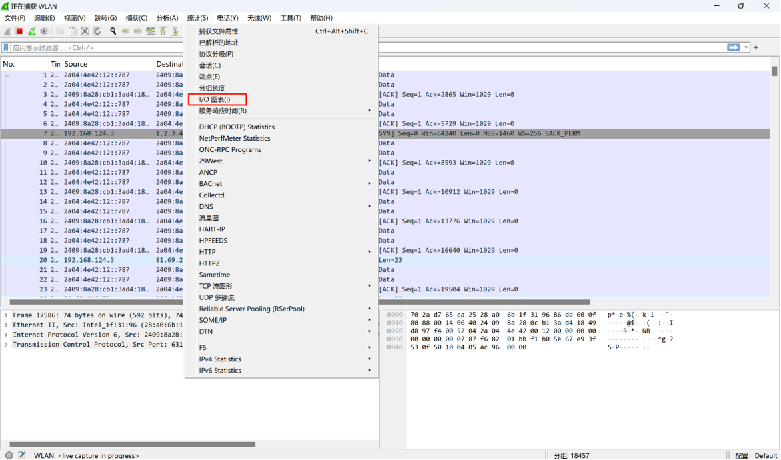Jump to the first packet
The image size is (781, 460).
(163, 31)
